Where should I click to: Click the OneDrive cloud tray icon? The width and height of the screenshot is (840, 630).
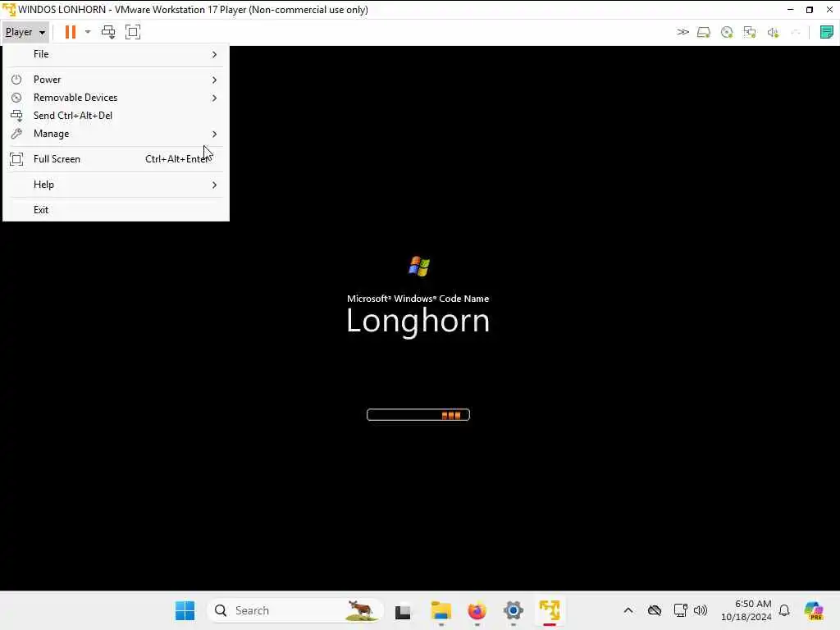[x=655, y=610]
